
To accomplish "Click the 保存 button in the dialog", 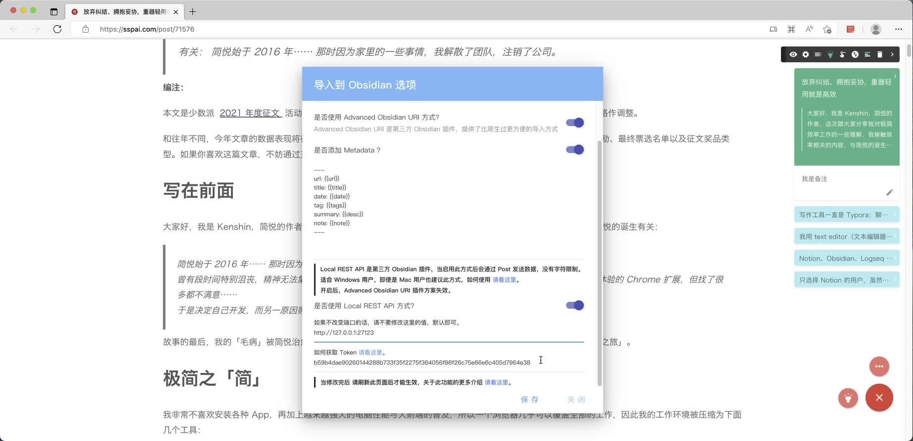I will pos(530,399).
